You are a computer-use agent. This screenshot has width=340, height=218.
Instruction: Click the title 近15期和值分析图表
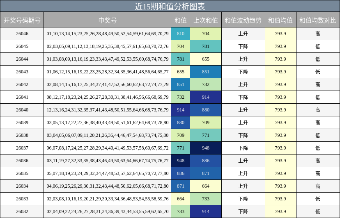(x=170, y=6)
